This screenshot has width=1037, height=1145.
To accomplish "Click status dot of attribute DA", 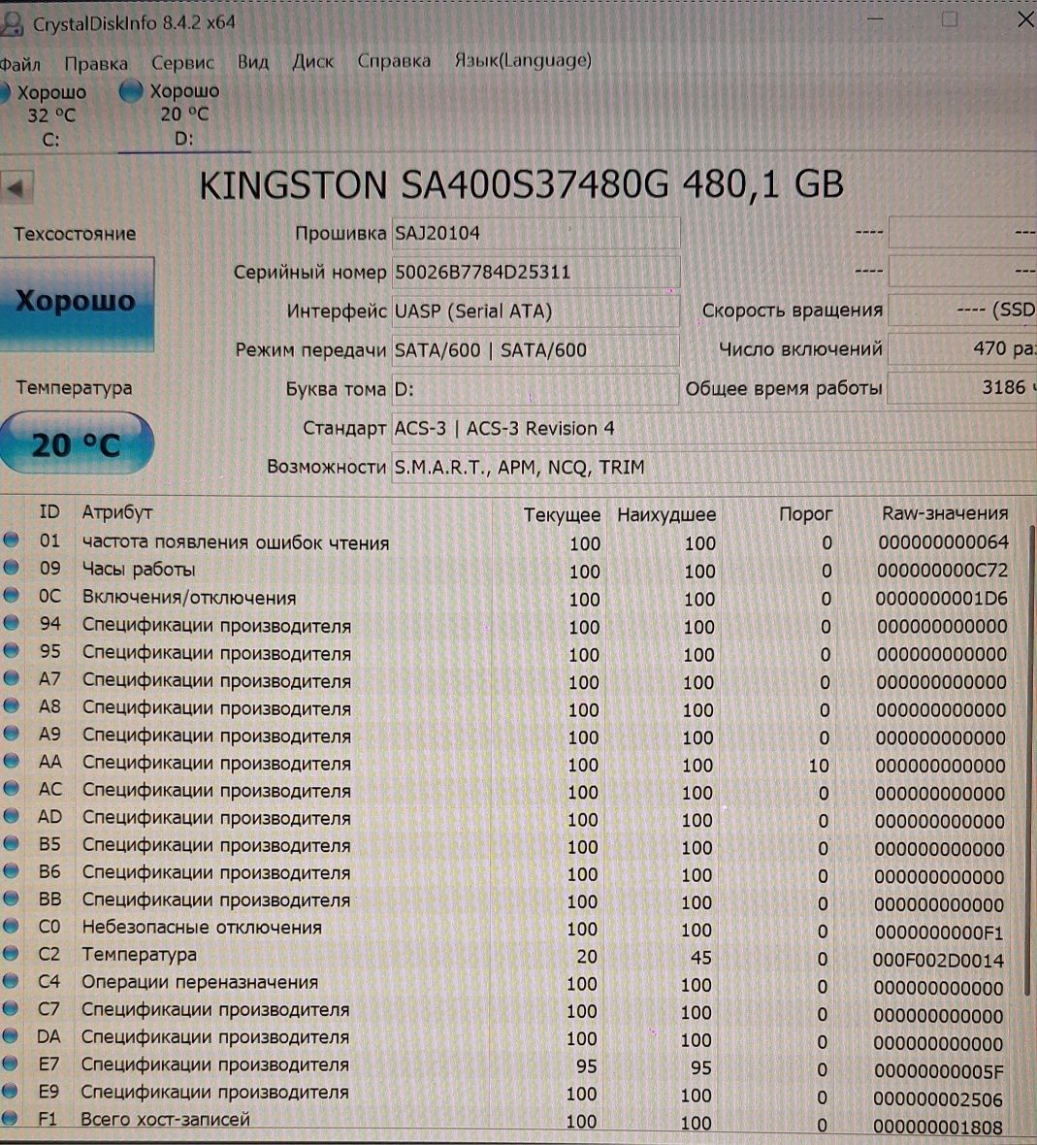I will pos(11,1035).
